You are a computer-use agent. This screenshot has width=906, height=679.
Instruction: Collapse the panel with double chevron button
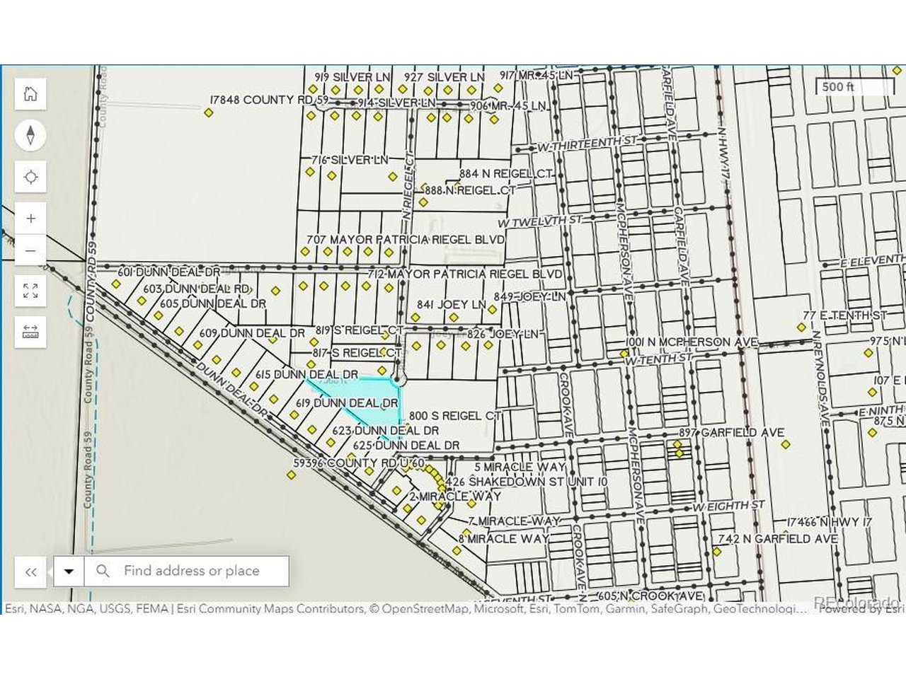(30, 571)
